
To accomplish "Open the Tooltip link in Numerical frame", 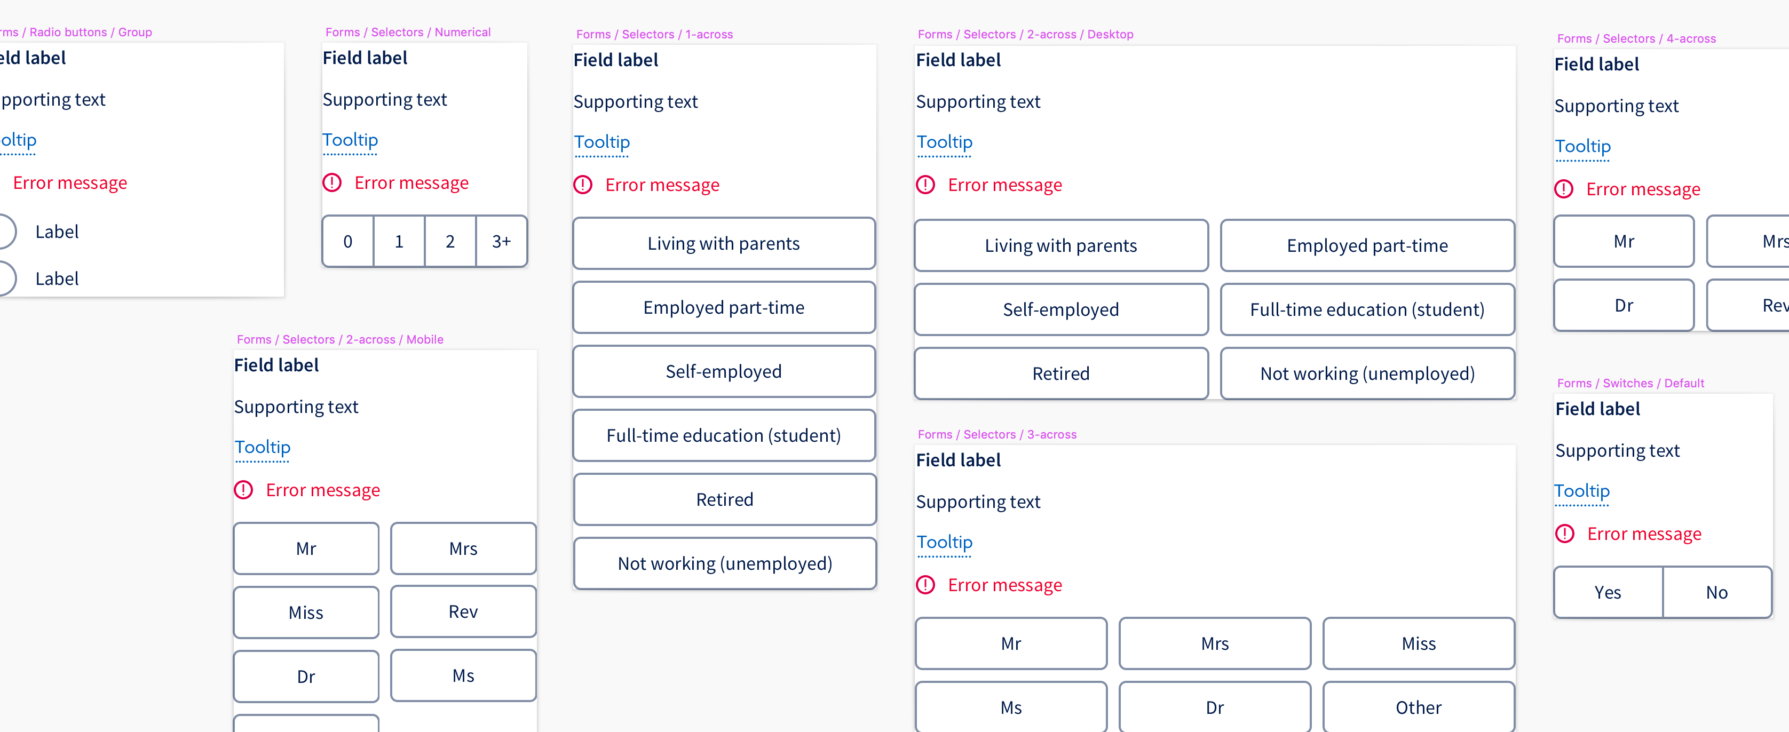I will pyautogui.click(x=350, y=140).
